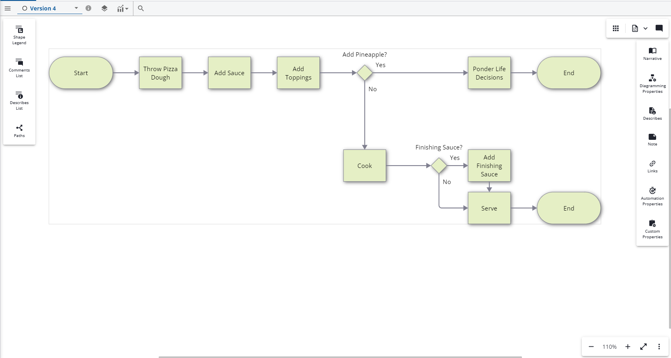Open the Automation Properties panel
The image size is (671, 358).
[652, 196]
